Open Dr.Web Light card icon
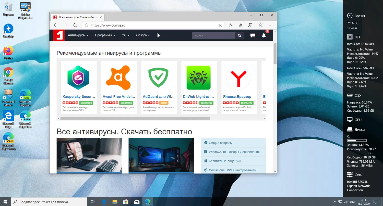This screenshot has width=383, height=206. 199,78
